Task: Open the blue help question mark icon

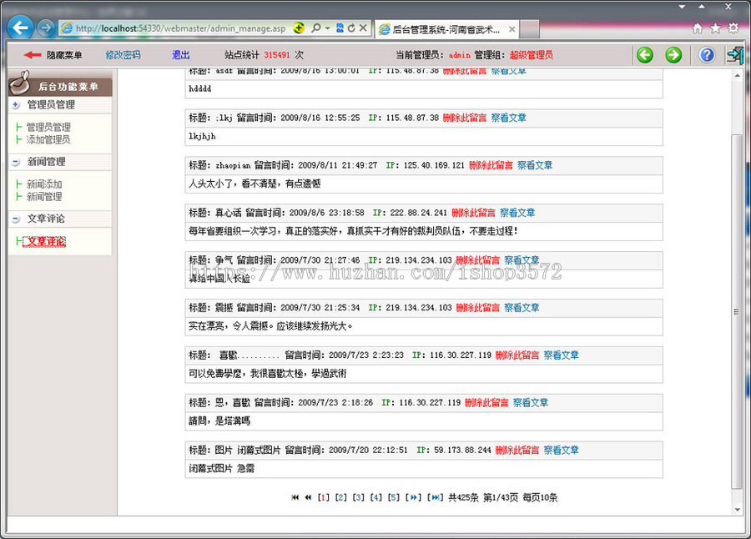Action: [x=707, y=55]
